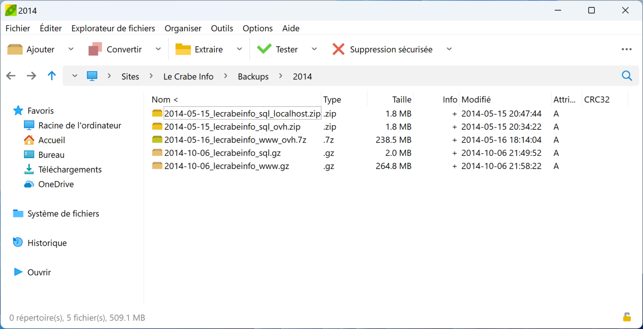The height and width of the screenshot is (329, 643).
Task: Open the breadcrumb history dropdown arrow
Action: (74, 76)
